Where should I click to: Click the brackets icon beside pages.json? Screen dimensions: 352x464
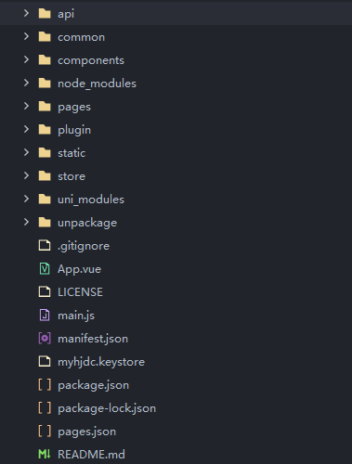(x=45, y=431)
